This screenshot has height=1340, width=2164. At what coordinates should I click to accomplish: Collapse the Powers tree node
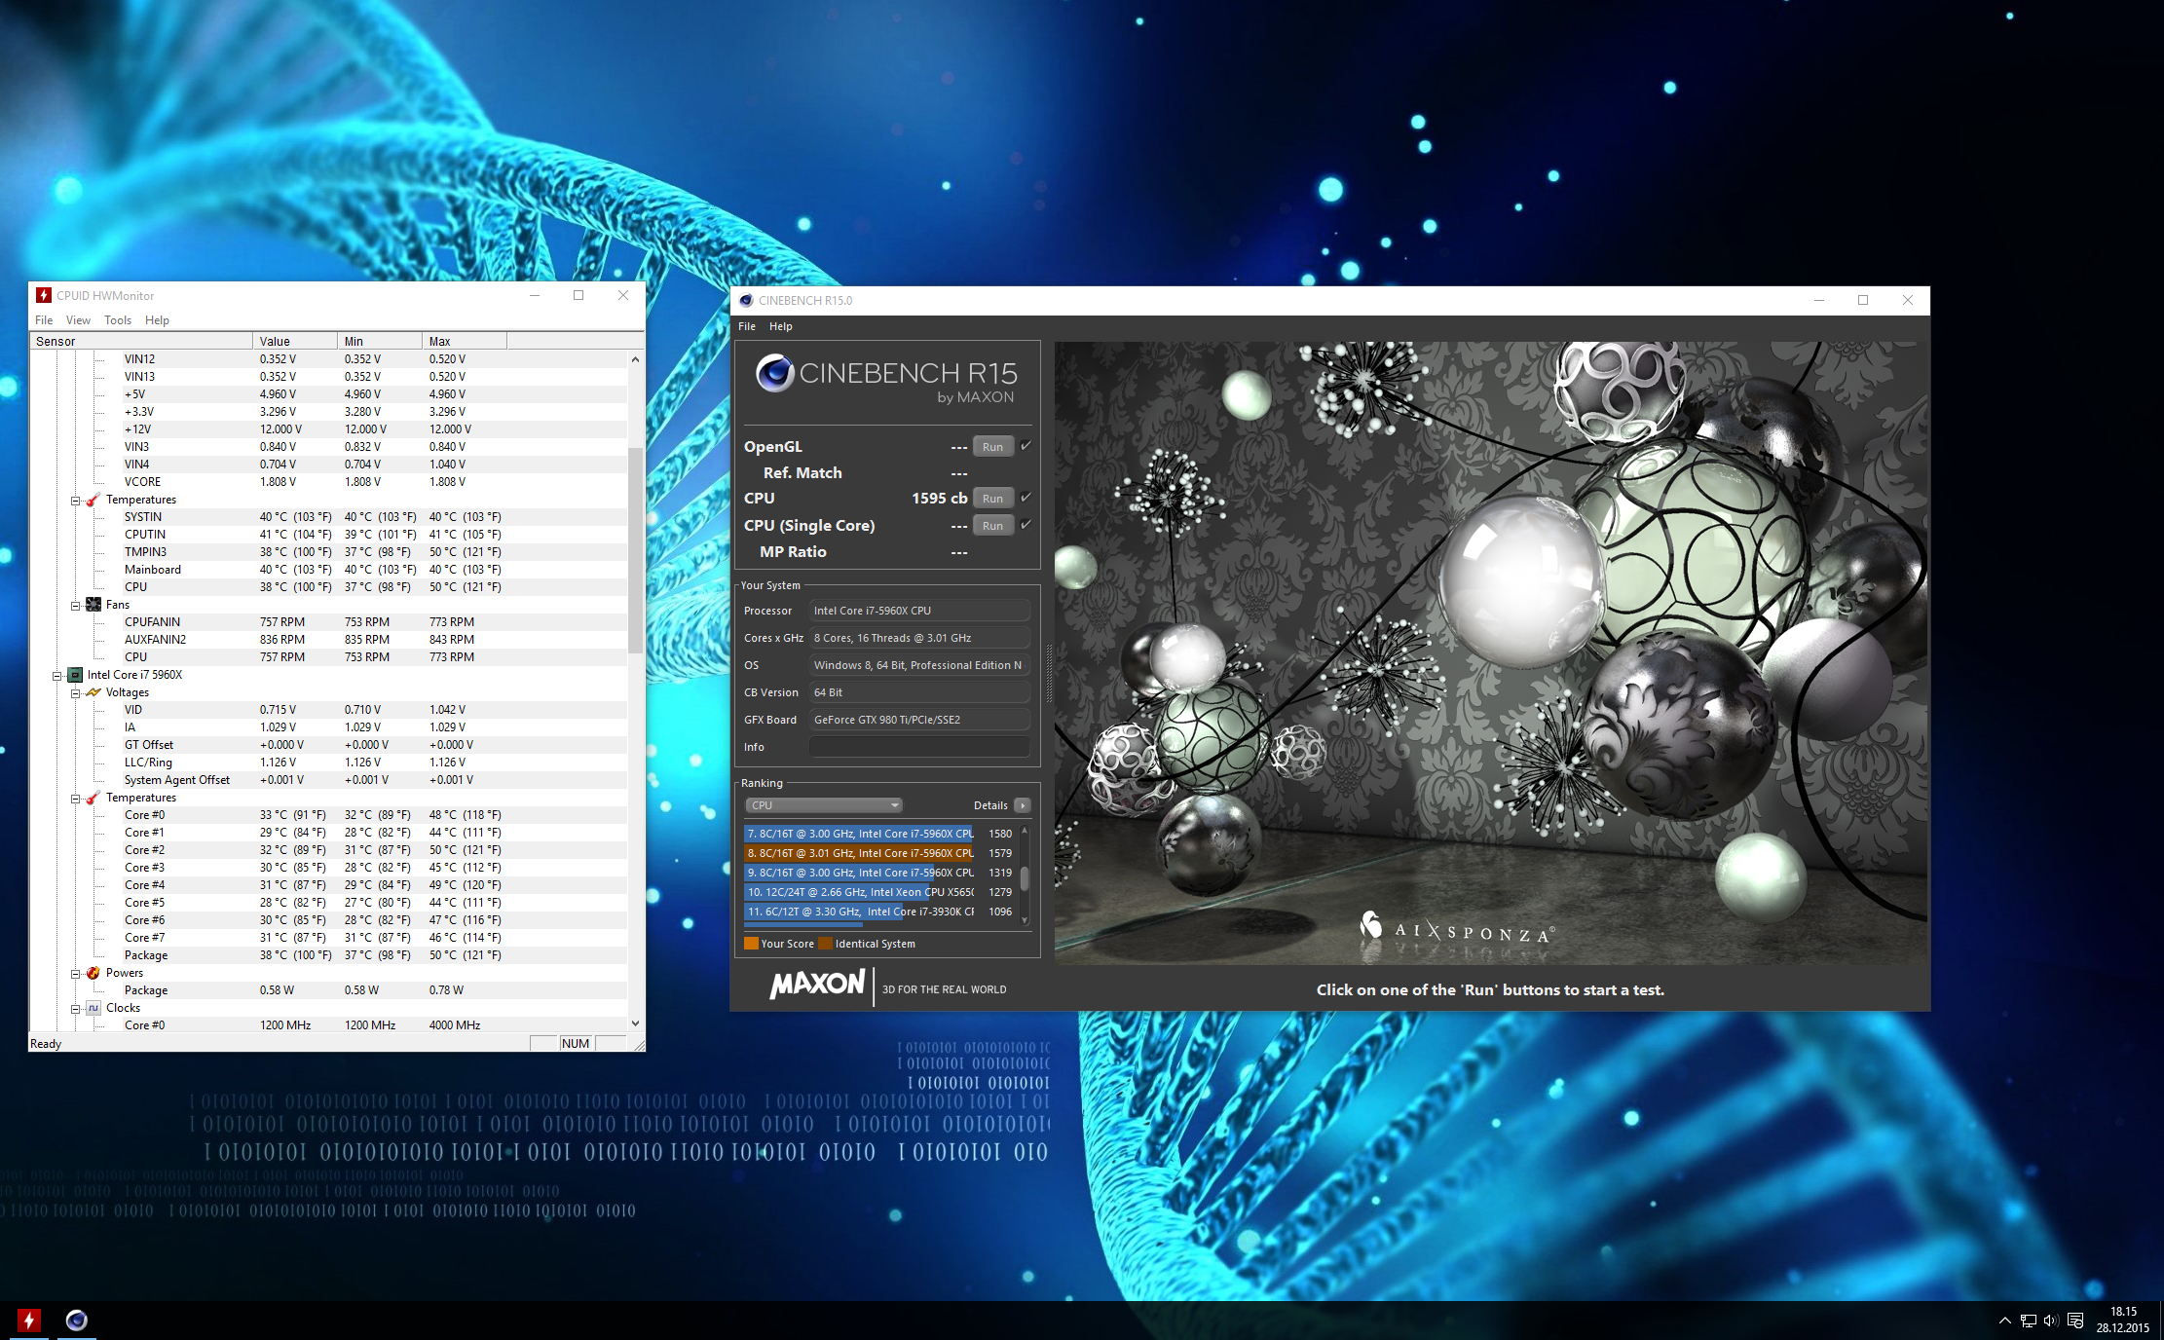75,974
